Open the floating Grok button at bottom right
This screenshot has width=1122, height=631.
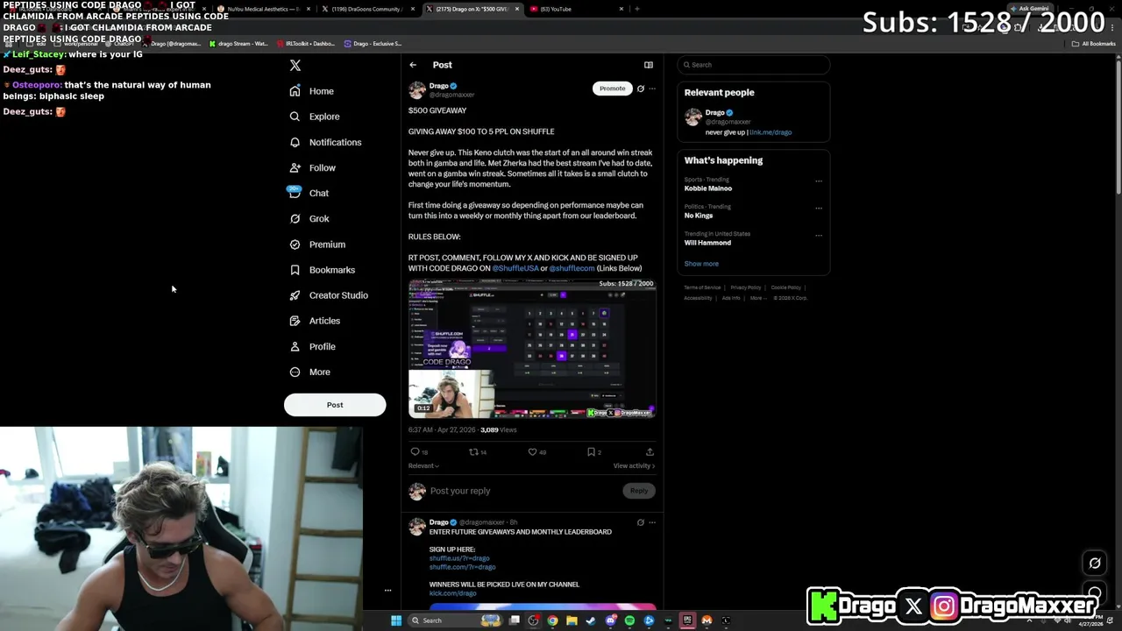[1095, 564]
